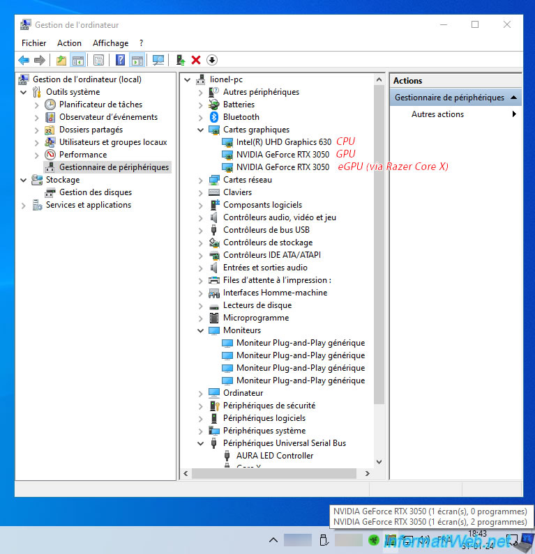Select Gestionnaire de périphériques in left tree
The image size is (535, 554).
point(114,167)
